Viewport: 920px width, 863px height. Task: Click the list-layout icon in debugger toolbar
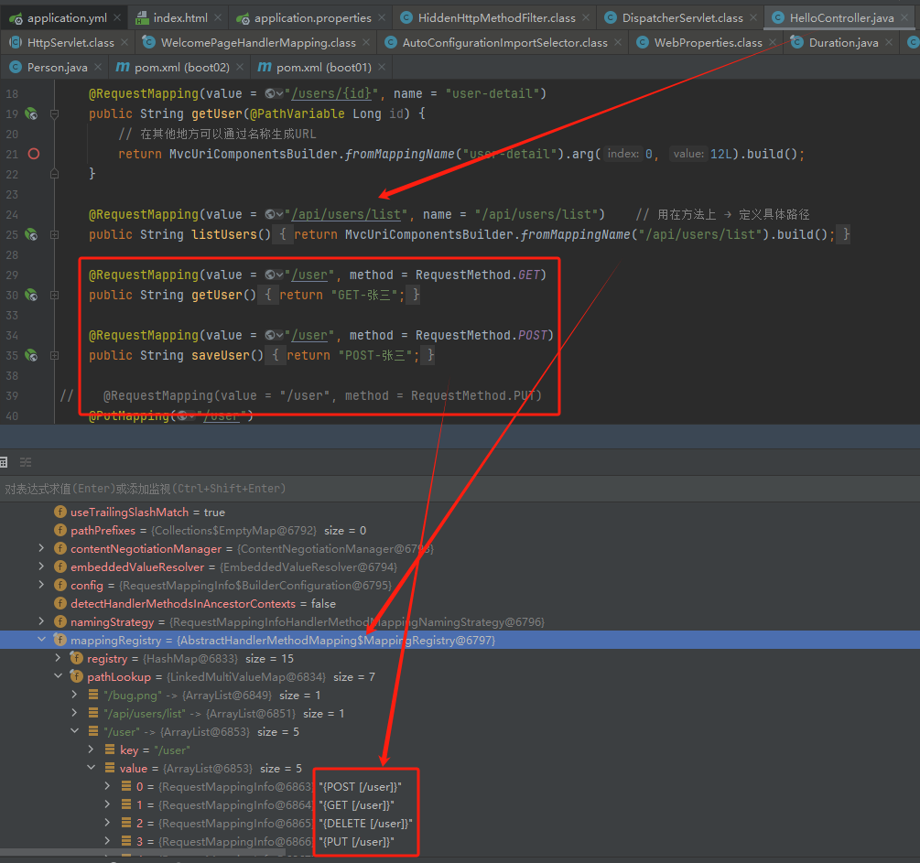26,462
